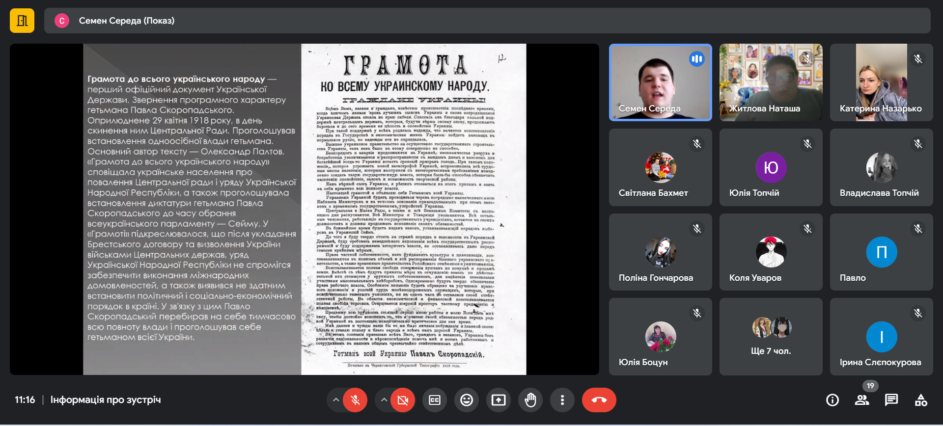Start screen presentation with share button
Viewport: 943px width, 426px height.
click(498, 400)
